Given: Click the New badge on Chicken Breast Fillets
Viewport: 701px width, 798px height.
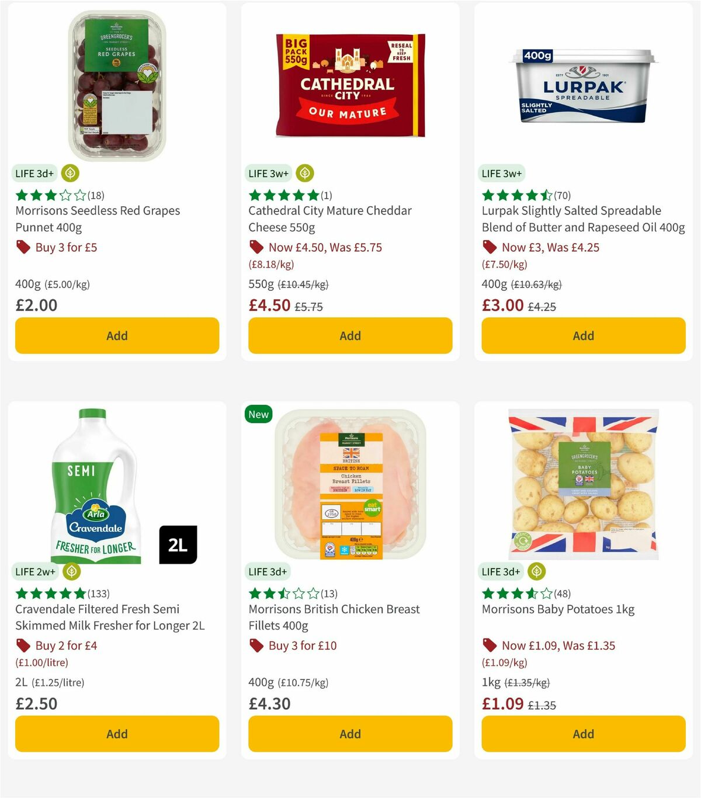Looking at the screenshot, I should pyautogui.click(x=258, y=414).
